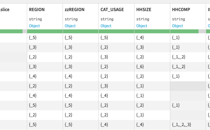Change the Object meaning under HHSIZE
Screen dimensions: 210x130
coord(142,26)
